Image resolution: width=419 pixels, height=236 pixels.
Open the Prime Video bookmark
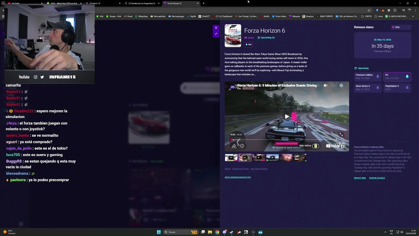(x=279, y=16)
